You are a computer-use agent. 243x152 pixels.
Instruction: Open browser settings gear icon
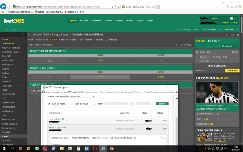coord(236,6)
